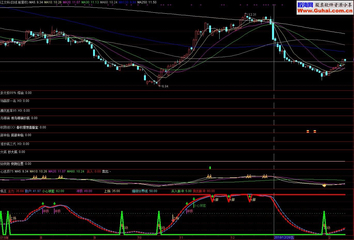The width and height of the screenshot is (354, 240).
Task: Click the 上扬 marker near the chart start
Action: [x=13, y=218]
